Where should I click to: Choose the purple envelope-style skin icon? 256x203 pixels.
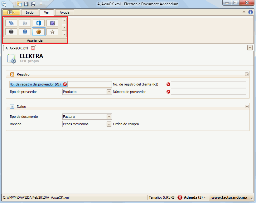(52, 23)
